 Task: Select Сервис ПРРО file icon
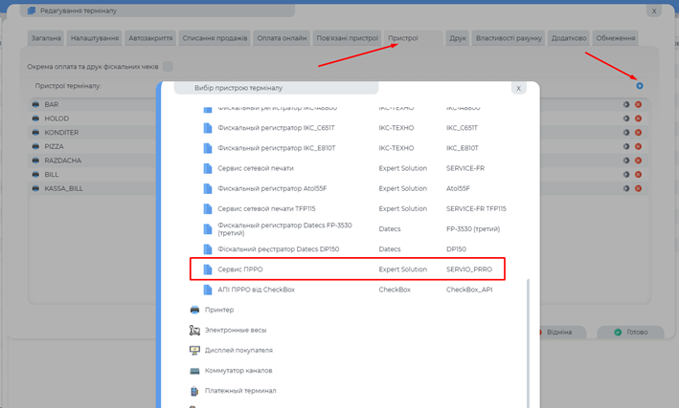pos(208,270)
